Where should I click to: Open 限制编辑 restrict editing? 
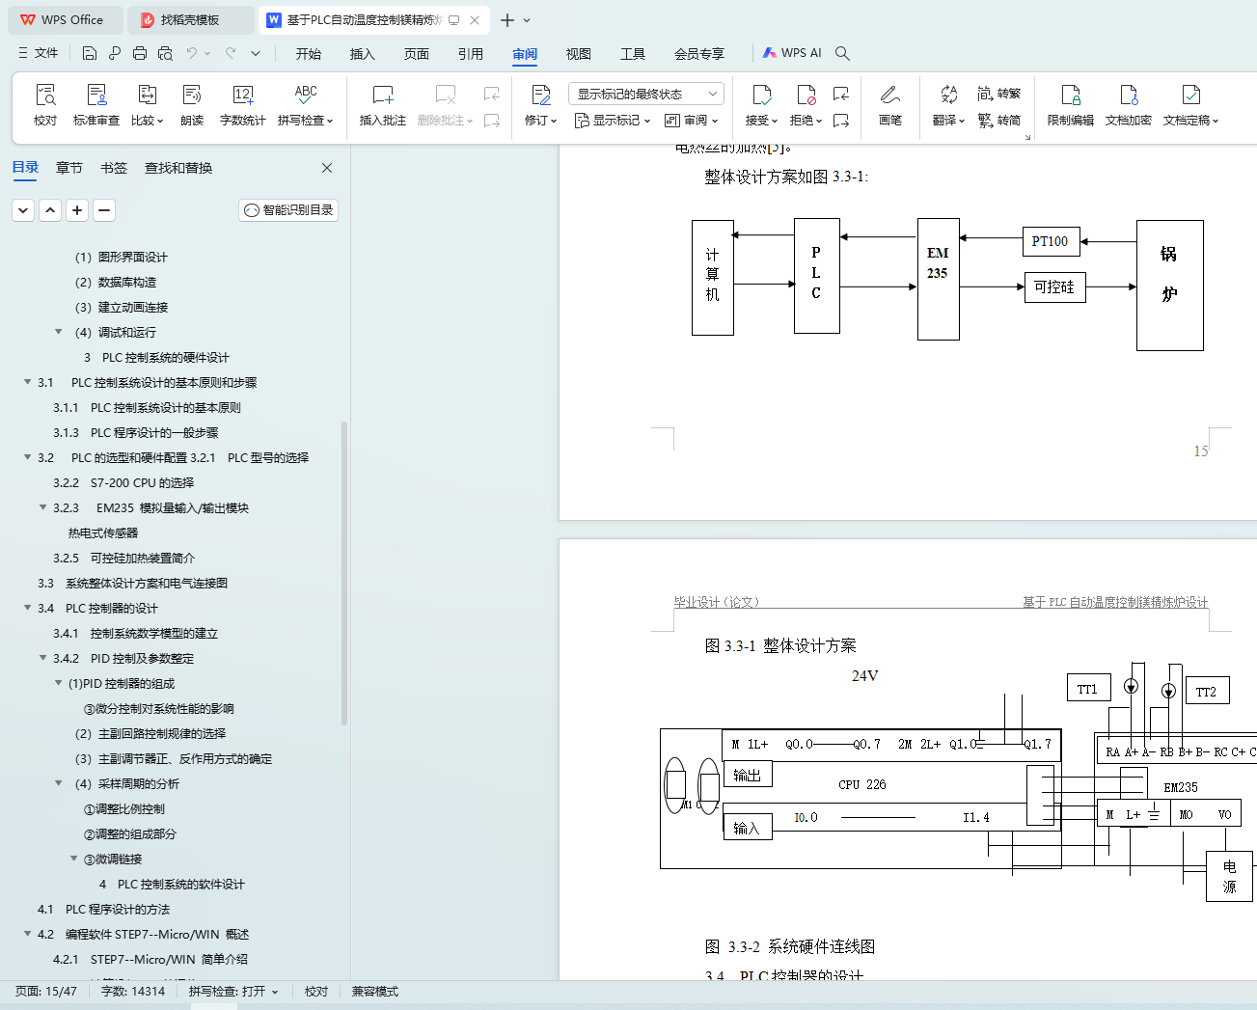pyautogui.click(x=1071, y=105)
